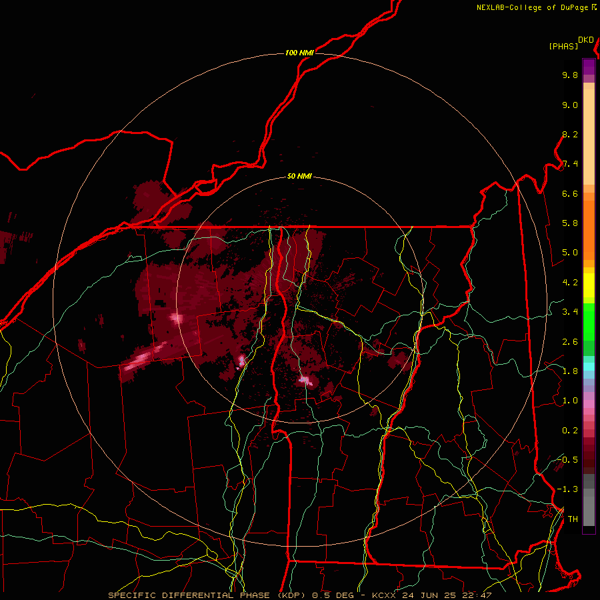Click the cyan color bar segment
The width and height of the screenshot is (600, 600).
(589, 367)
